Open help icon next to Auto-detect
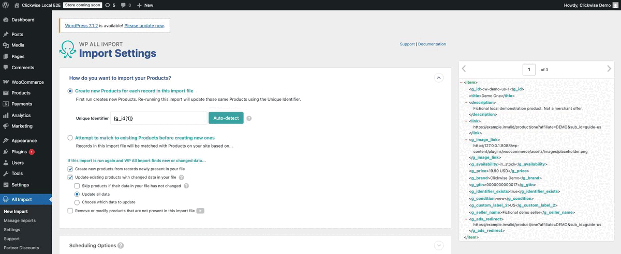The image size is (621, 254). point(249,118)
